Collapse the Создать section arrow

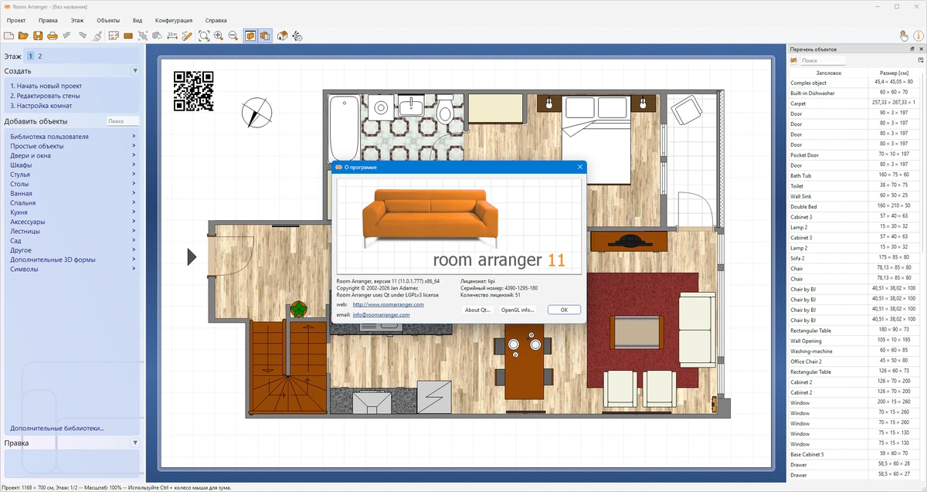(135, 70)
